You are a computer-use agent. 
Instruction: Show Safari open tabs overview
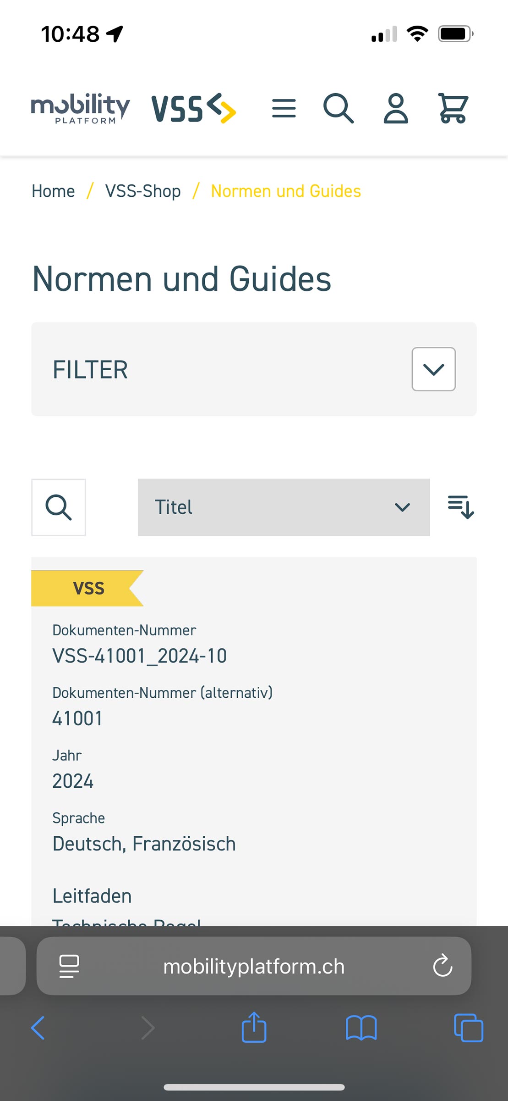point(468,1028)
